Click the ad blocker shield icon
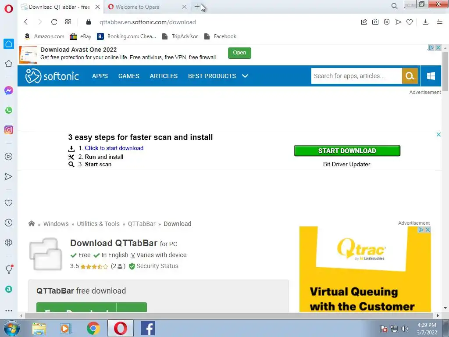The image size is (449, 337). coord(387,22)
